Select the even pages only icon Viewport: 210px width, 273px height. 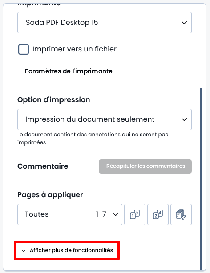pos(158,214)
